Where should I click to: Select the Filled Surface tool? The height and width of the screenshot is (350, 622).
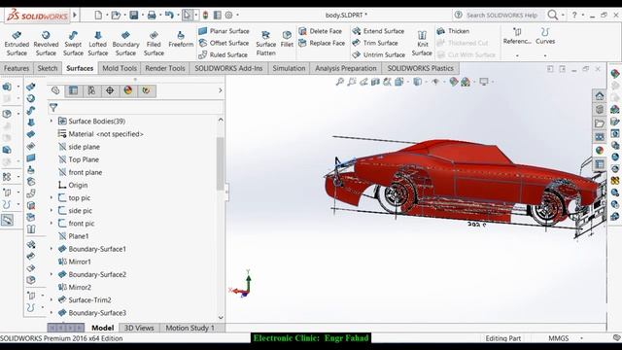coord(154,44)
